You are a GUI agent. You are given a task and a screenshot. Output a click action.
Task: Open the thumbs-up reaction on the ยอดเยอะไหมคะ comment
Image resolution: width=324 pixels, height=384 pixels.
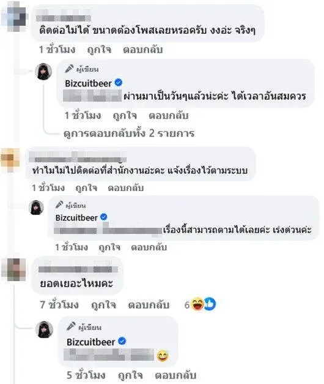[210, 304]
